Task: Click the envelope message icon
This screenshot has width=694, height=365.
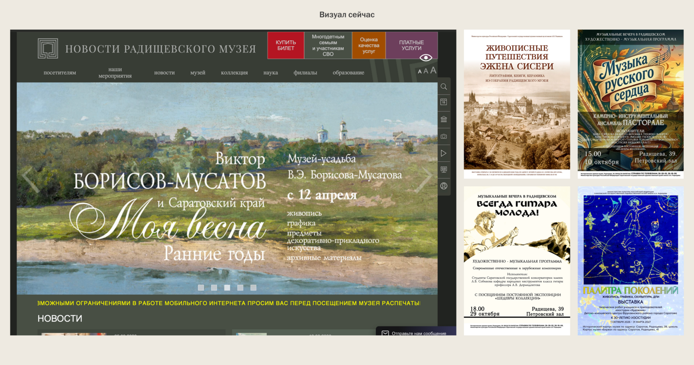Action: pyautogui.click(x=385, y=333)
